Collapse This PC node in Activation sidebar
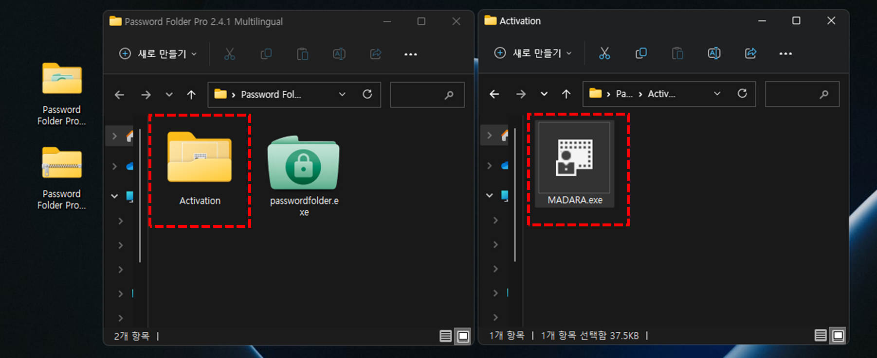 tap(489, 195)
